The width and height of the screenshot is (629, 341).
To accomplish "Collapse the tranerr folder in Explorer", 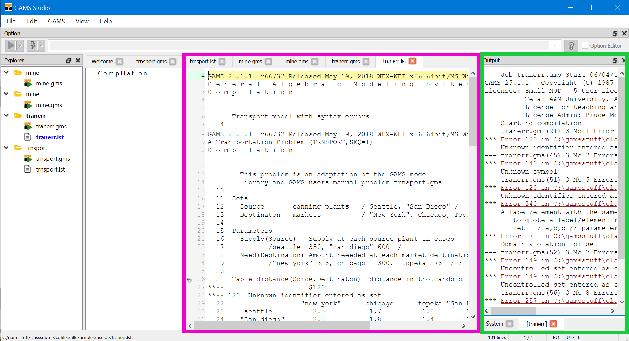I will [x=6, y=115].
